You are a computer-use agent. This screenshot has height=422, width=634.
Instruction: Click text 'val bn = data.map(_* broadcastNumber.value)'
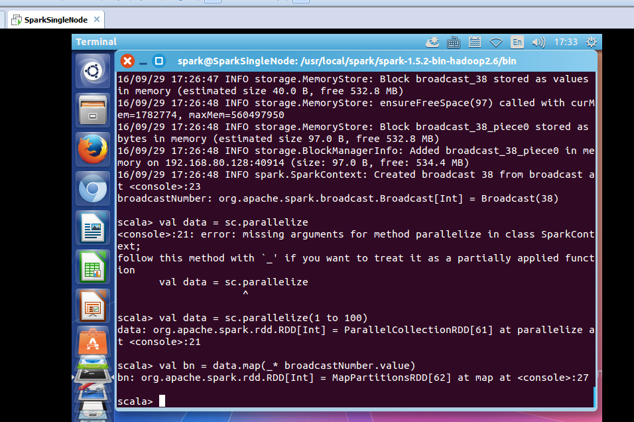point(287,366)
